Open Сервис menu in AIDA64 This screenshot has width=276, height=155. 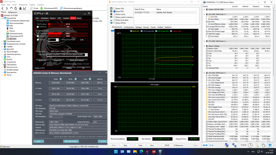(x=32, y=5)
